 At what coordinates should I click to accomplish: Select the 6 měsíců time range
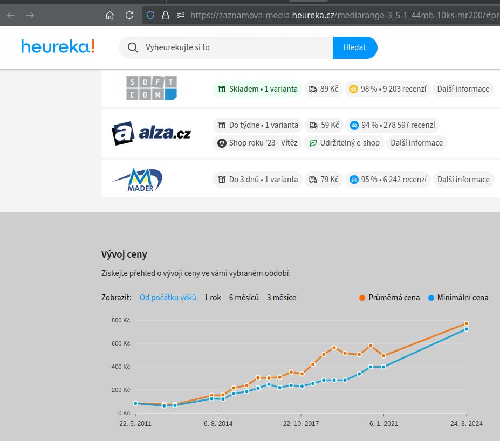[244, 298]
